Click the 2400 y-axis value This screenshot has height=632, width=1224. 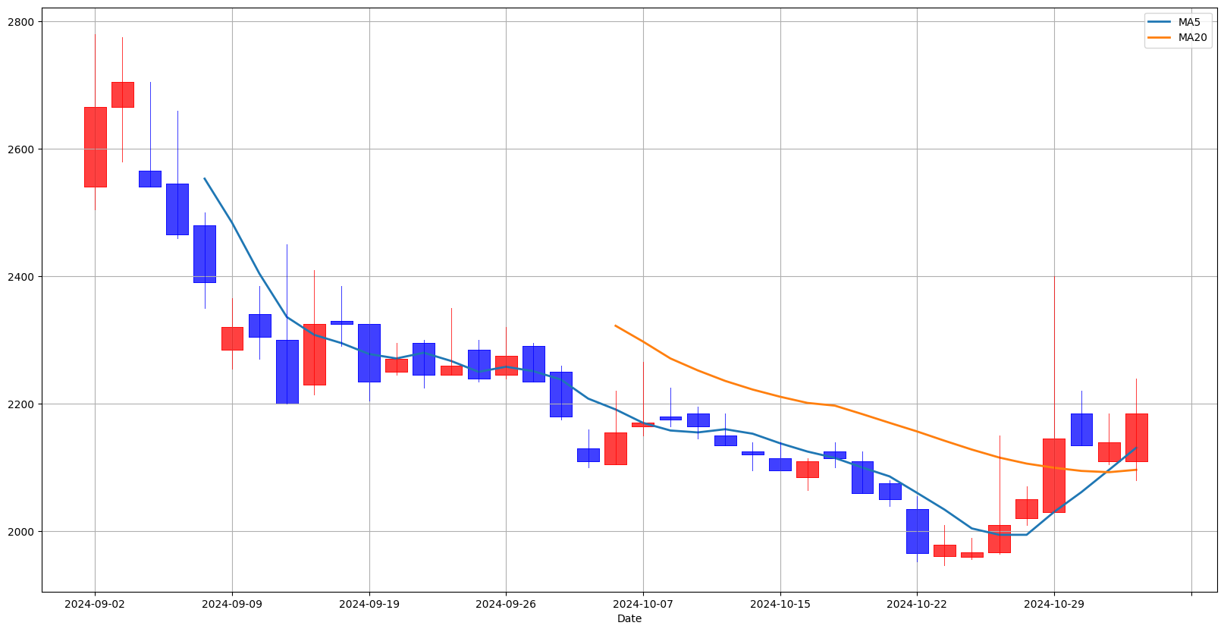click(x=21, y=277)
